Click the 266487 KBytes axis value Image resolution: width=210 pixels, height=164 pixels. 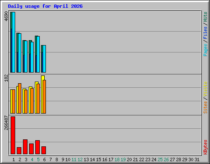6,123
